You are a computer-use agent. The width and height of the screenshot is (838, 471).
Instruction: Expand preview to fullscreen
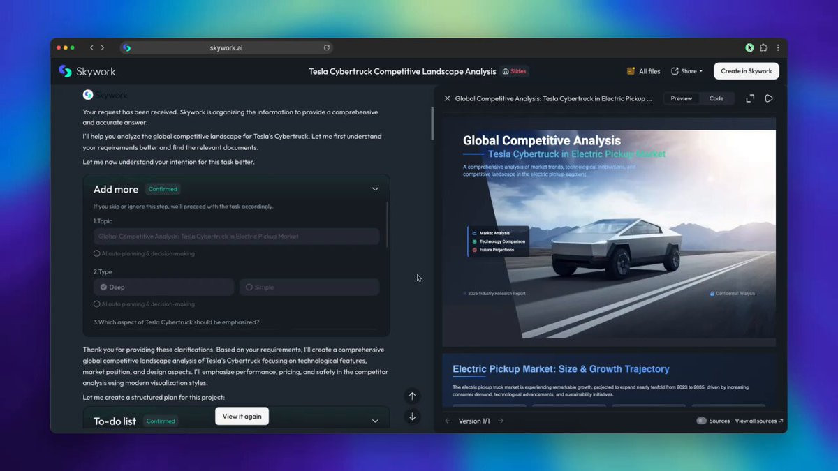(750, 98)
